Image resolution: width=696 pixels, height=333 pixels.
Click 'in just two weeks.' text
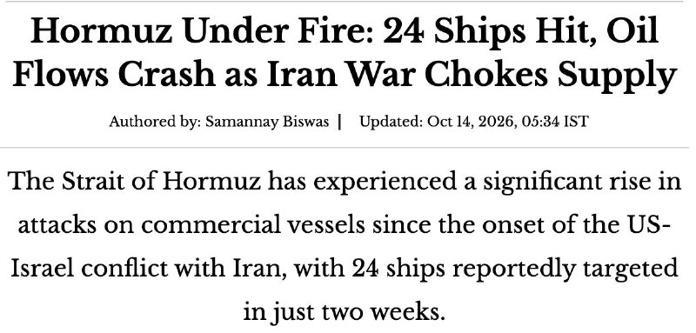click(344, 312)
